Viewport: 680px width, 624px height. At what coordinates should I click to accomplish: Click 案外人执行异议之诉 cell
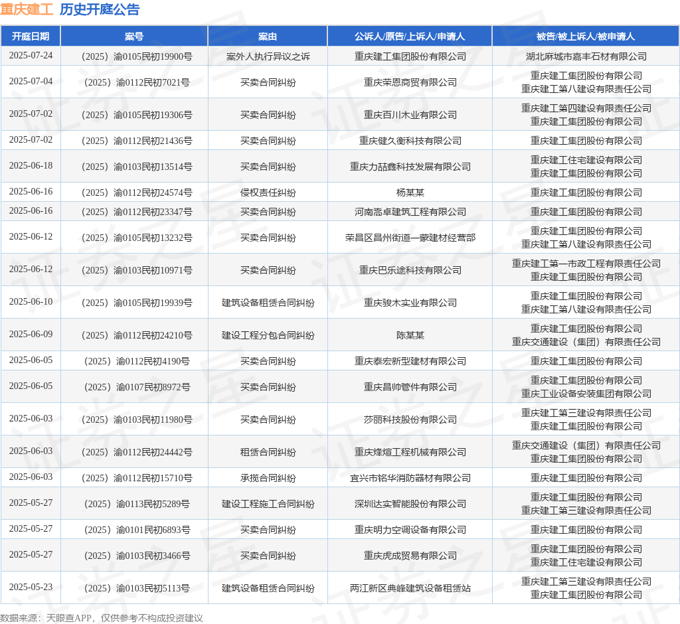tap(268, 56)
